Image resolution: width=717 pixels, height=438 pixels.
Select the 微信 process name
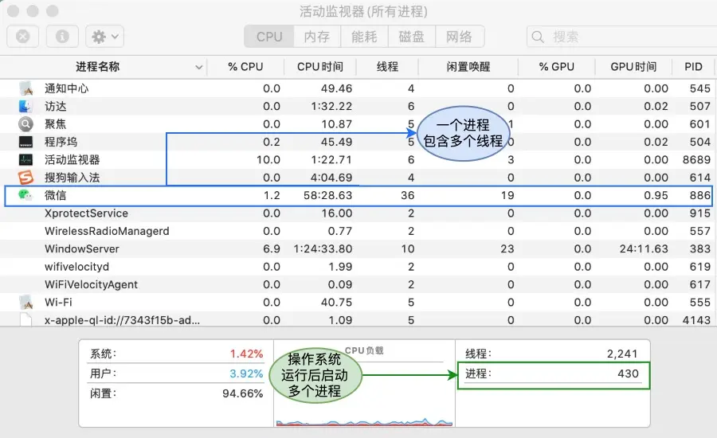pos(55,195)
